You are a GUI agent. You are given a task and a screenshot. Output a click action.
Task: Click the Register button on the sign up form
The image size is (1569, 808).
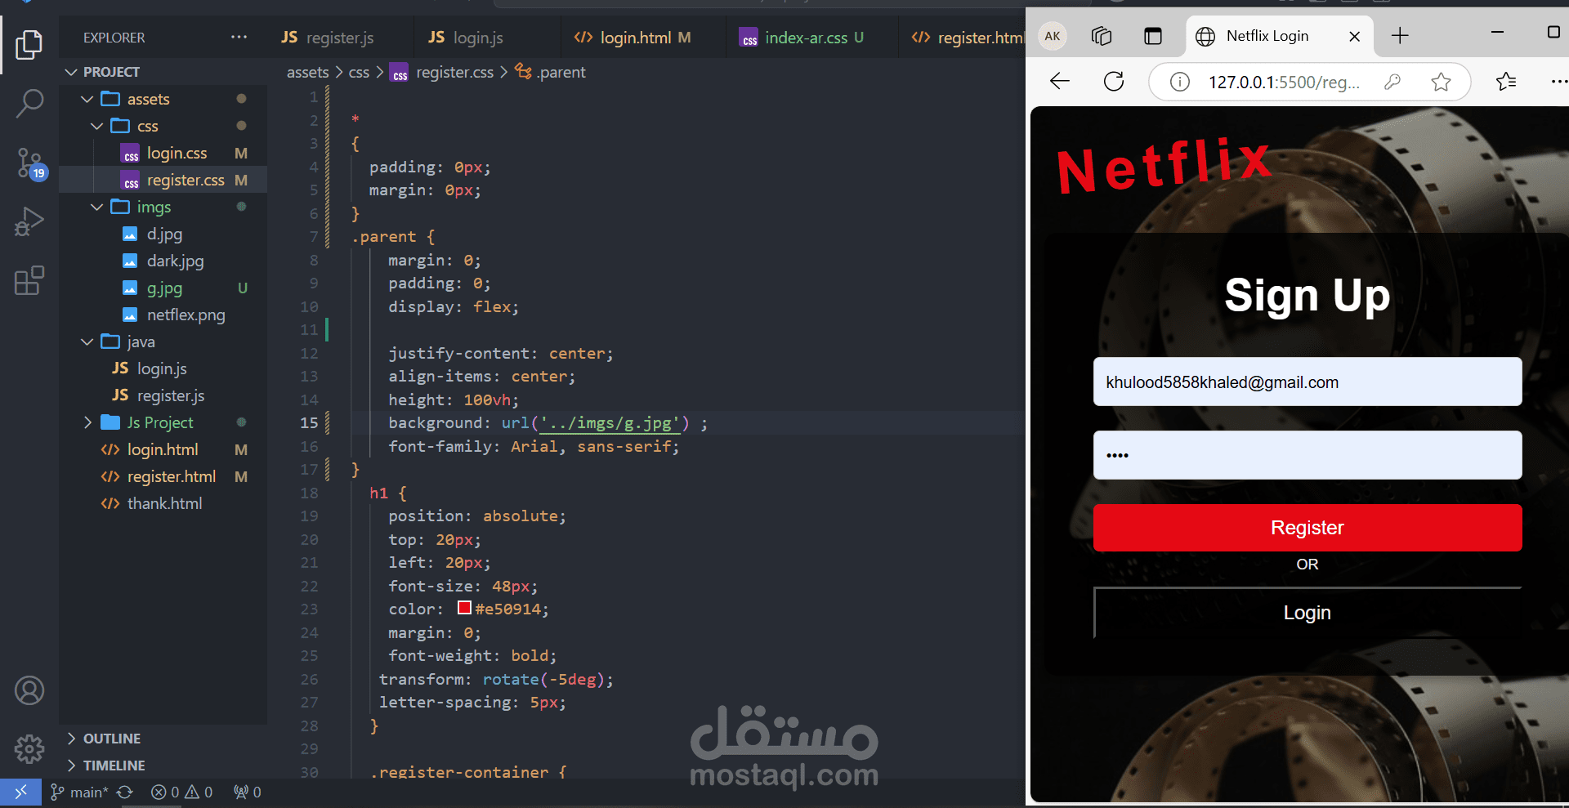(1307, 528)
